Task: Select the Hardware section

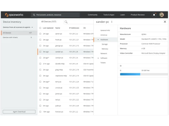Action: 104,40
